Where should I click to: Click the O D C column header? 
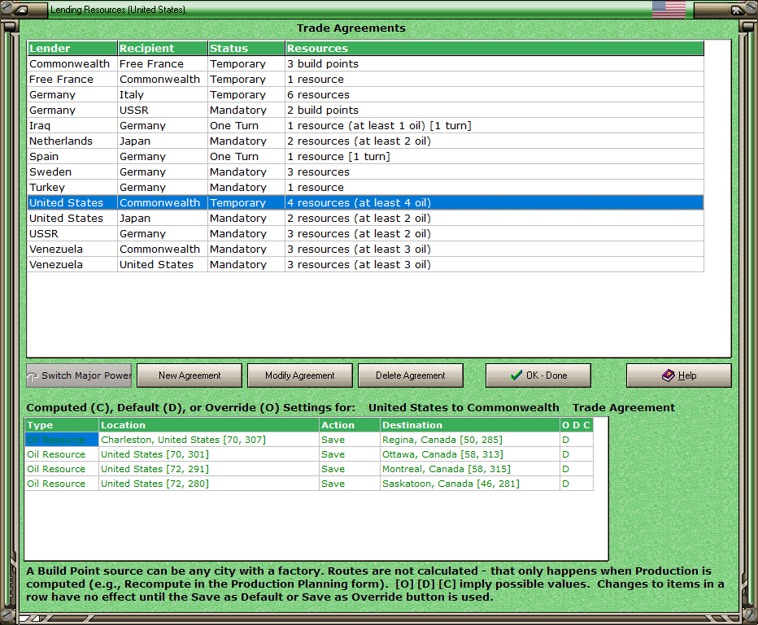click(577, 425)
